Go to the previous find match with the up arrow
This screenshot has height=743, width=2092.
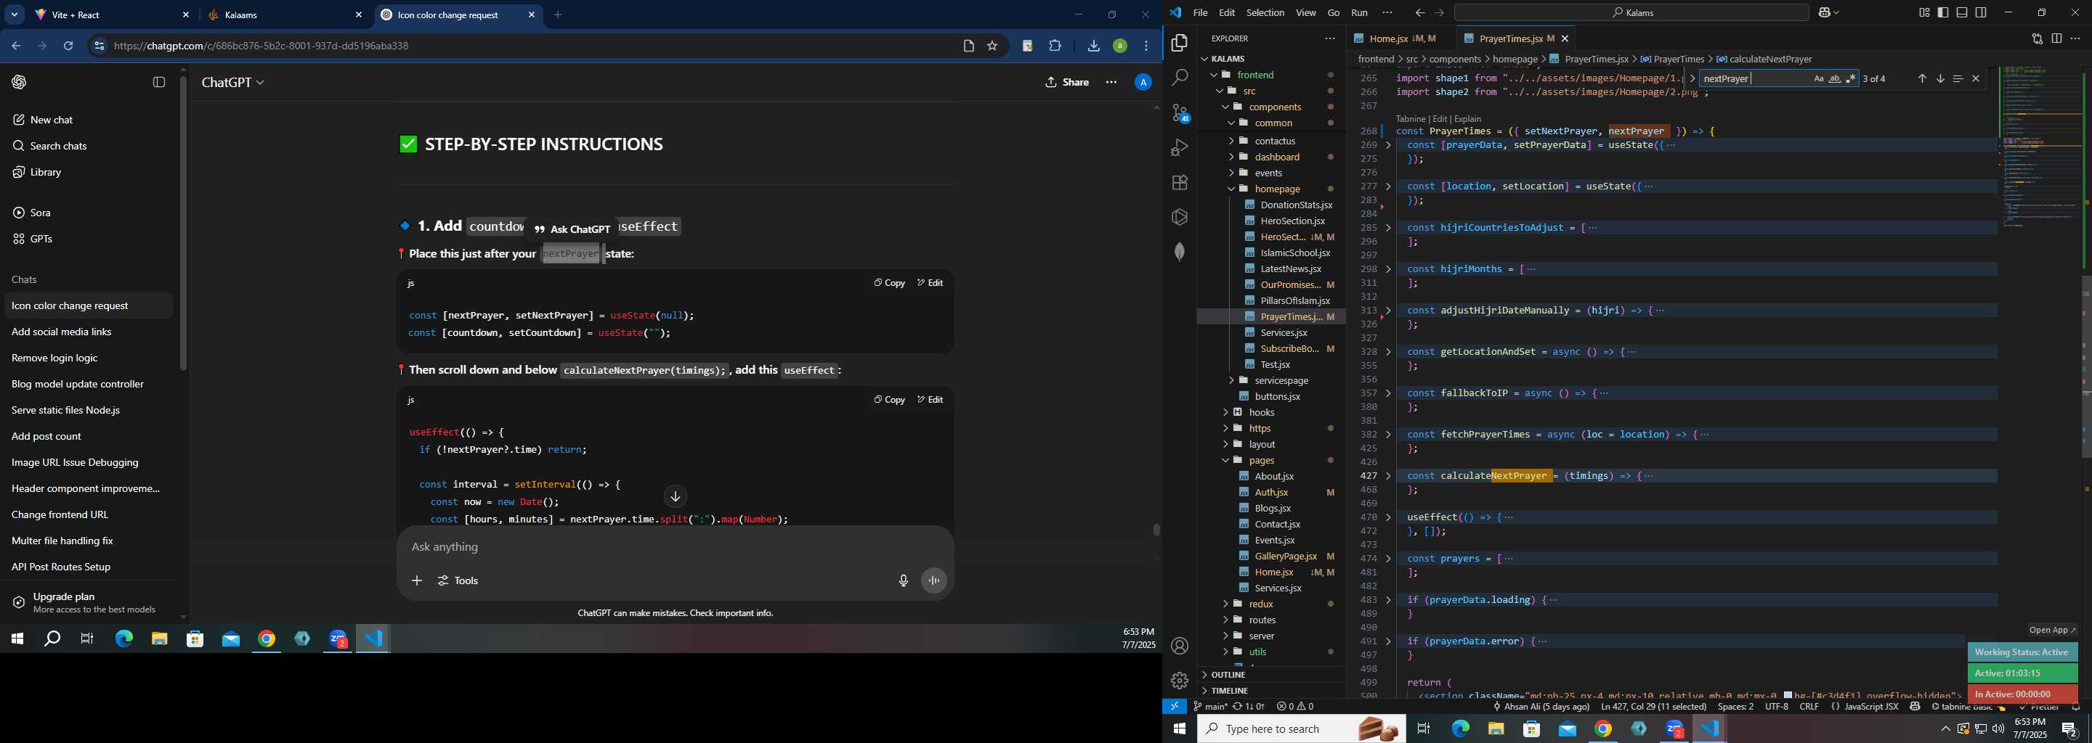tap(1922, 78)
